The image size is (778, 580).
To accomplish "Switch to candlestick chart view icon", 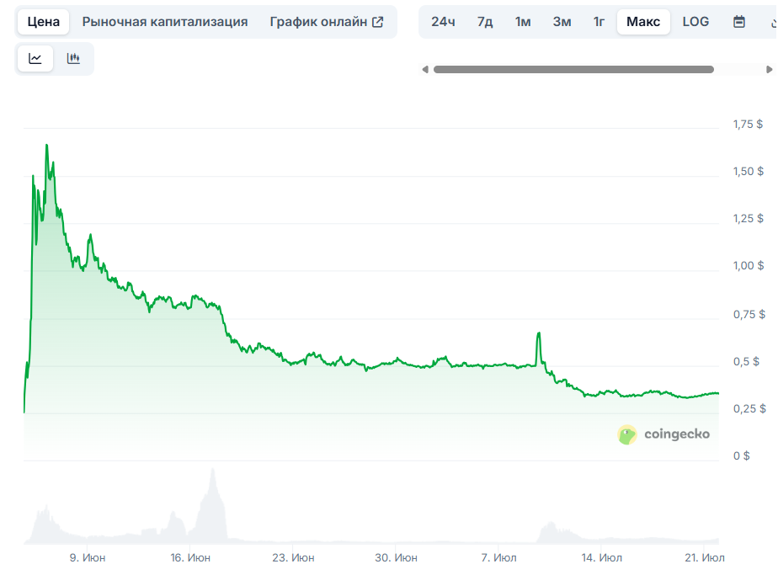I will pos(73,59).
